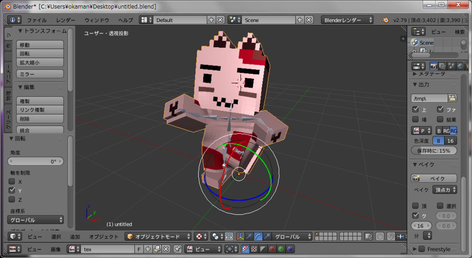Browse output folder next to /tmp\
This screenshot has height=258, width=472.
click(x=452, y=98)
